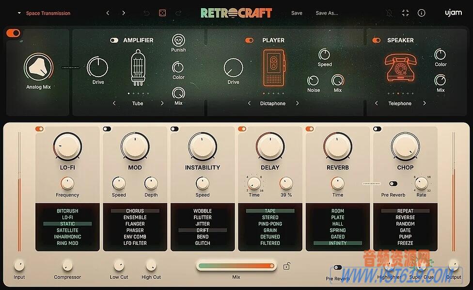Disable the DELAY module switch
Screen dimensions: 473x290
(x=242, y=129)
